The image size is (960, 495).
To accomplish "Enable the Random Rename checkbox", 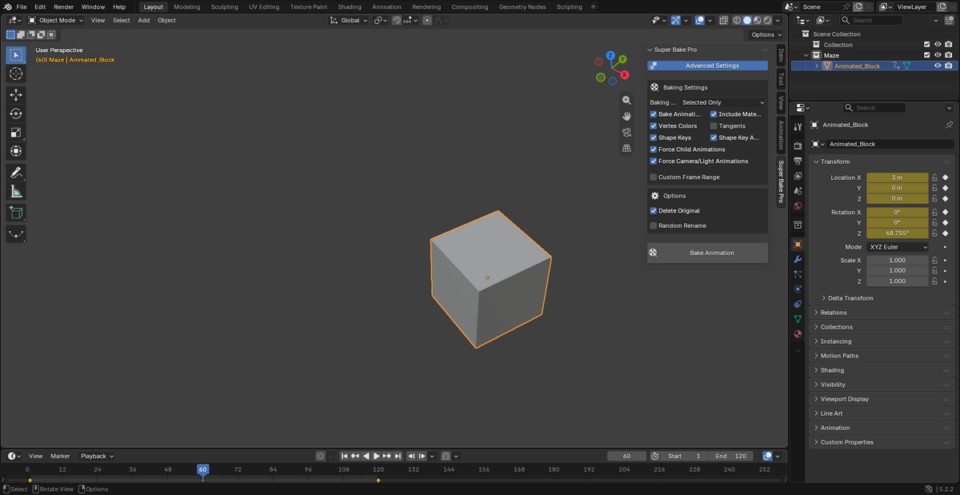I will pyautogui.click(x=654, y=226).
